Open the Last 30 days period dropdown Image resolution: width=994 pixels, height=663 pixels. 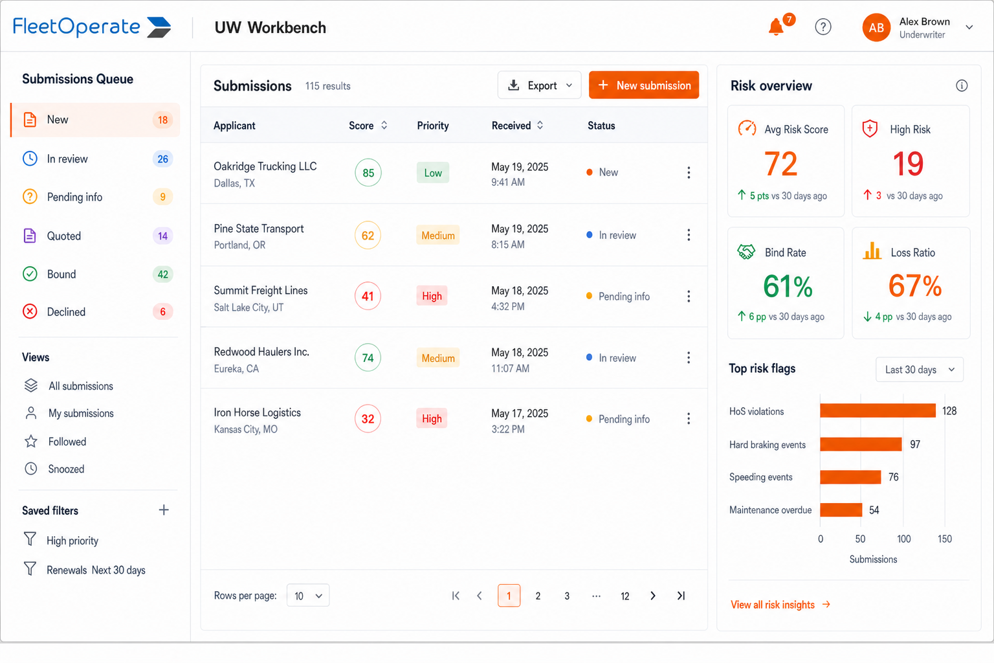pos(920,370)
